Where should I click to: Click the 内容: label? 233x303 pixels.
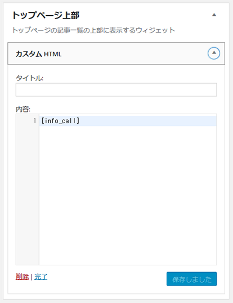[x=23, y=110]
